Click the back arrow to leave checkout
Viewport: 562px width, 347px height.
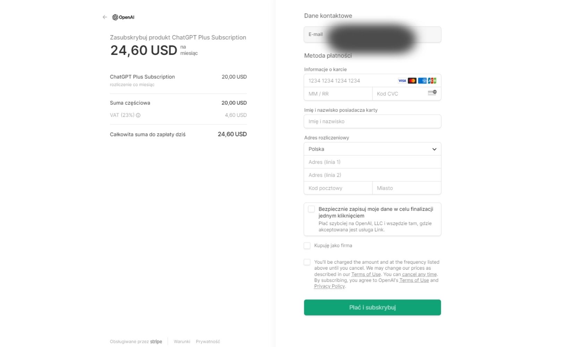pyautogui.click(x=104, y=17)
